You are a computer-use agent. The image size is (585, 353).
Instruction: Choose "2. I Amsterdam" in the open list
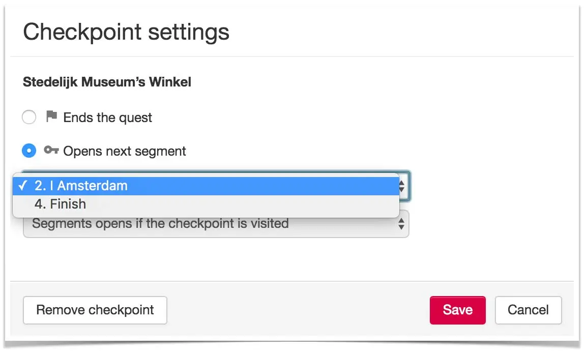[206, 186]
